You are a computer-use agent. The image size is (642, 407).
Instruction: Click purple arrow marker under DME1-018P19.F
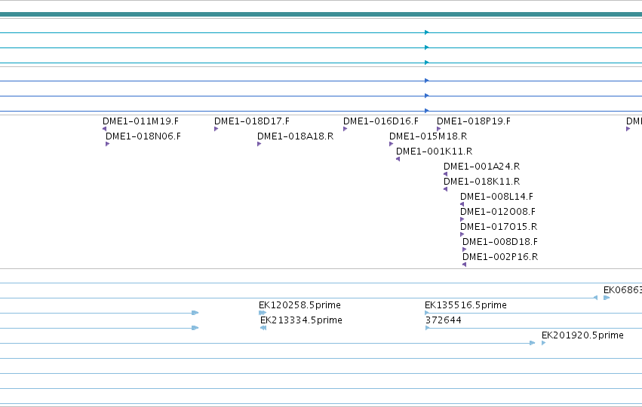439,129
